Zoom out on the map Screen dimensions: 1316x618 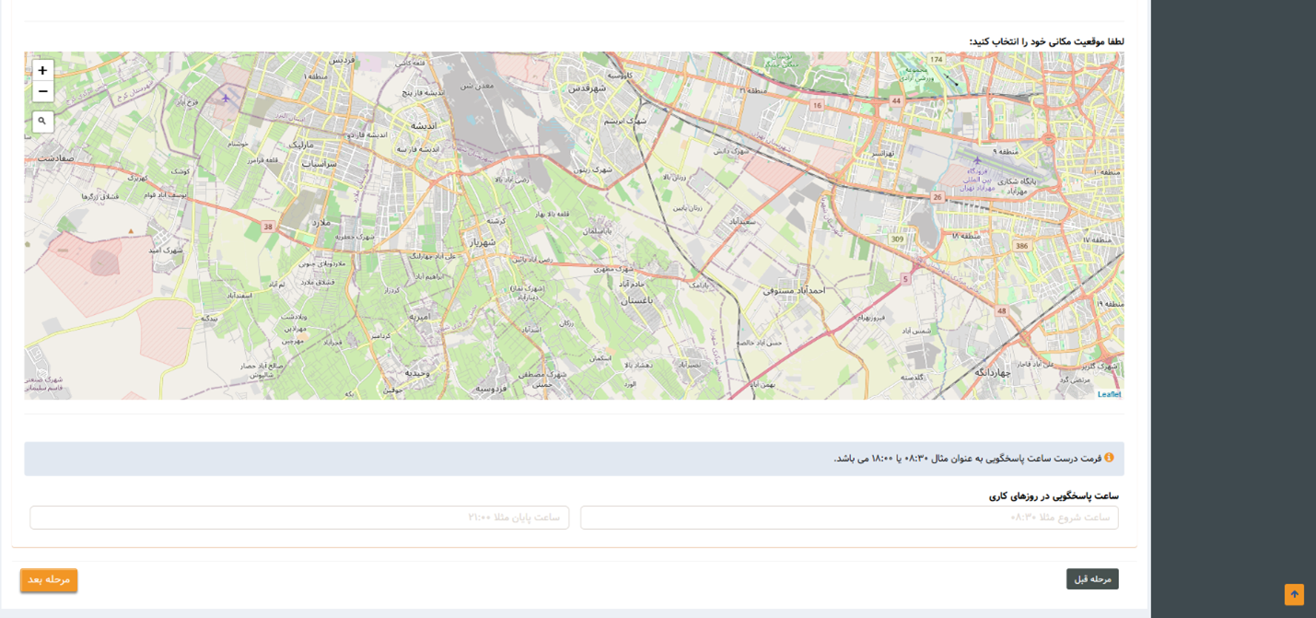[x=42, y=92]
